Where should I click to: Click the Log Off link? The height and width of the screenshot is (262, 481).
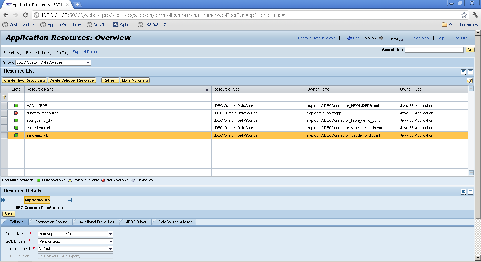pos(460,38)
